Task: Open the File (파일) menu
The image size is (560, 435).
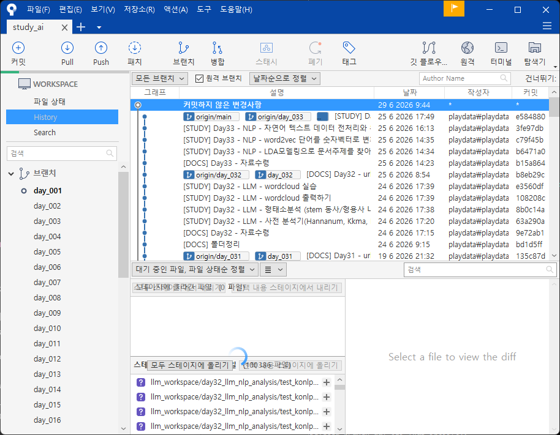Action: [x=39, y=10]
